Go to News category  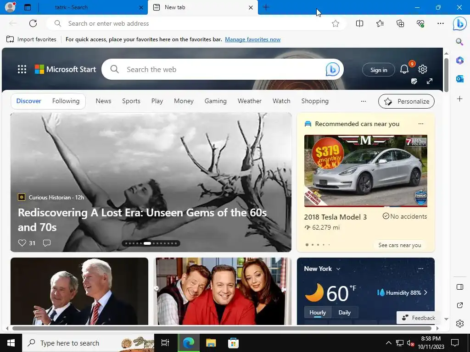(103, 101)
